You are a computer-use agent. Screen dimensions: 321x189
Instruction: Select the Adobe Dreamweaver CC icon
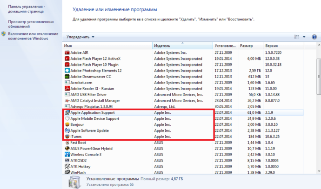[67, 76]
